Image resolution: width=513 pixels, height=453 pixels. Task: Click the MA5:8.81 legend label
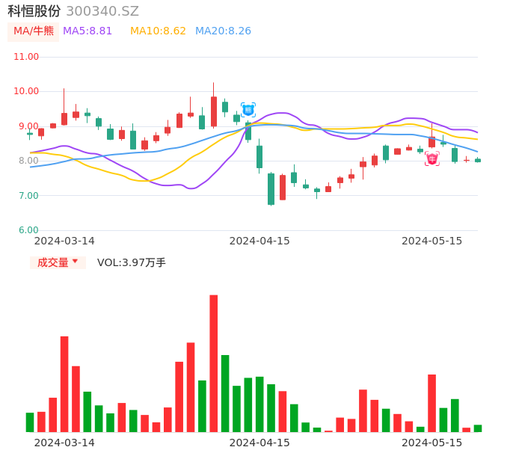[87, 31]
